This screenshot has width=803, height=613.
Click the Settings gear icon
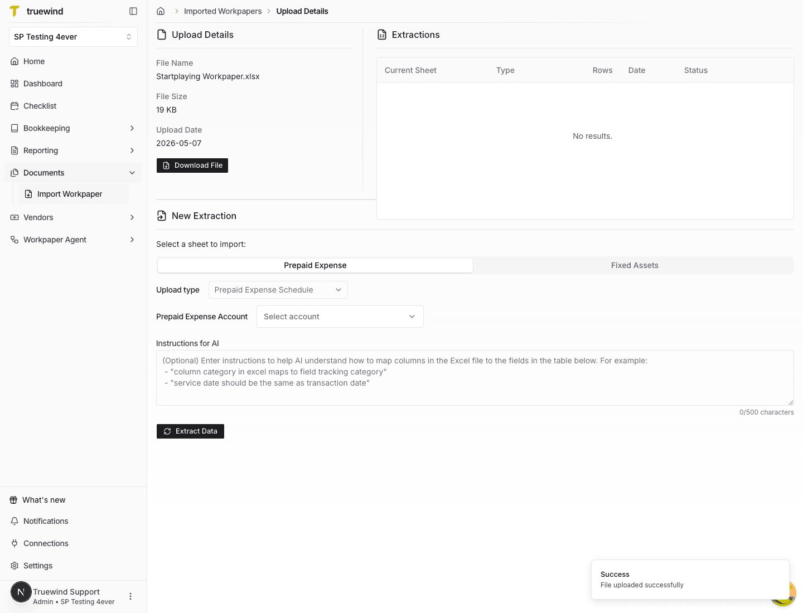pyautogui.click(x=14, y=566)
